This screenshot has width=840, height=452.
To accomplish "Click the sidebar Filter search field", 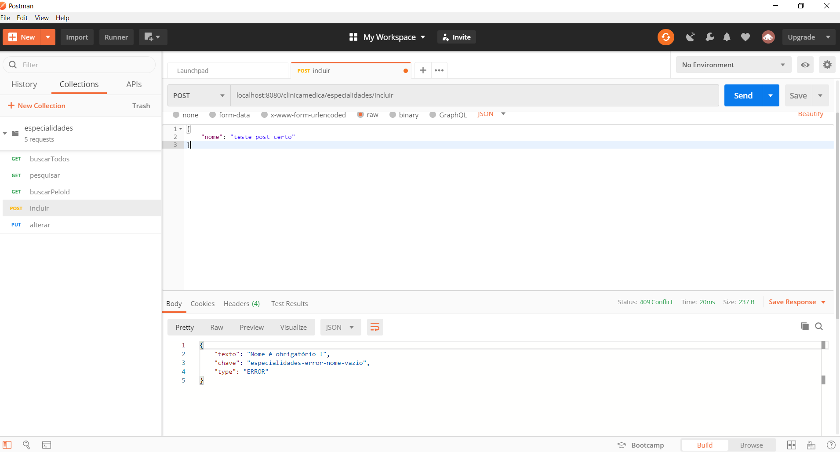I will pyautogui.click(x=80, y=65).
